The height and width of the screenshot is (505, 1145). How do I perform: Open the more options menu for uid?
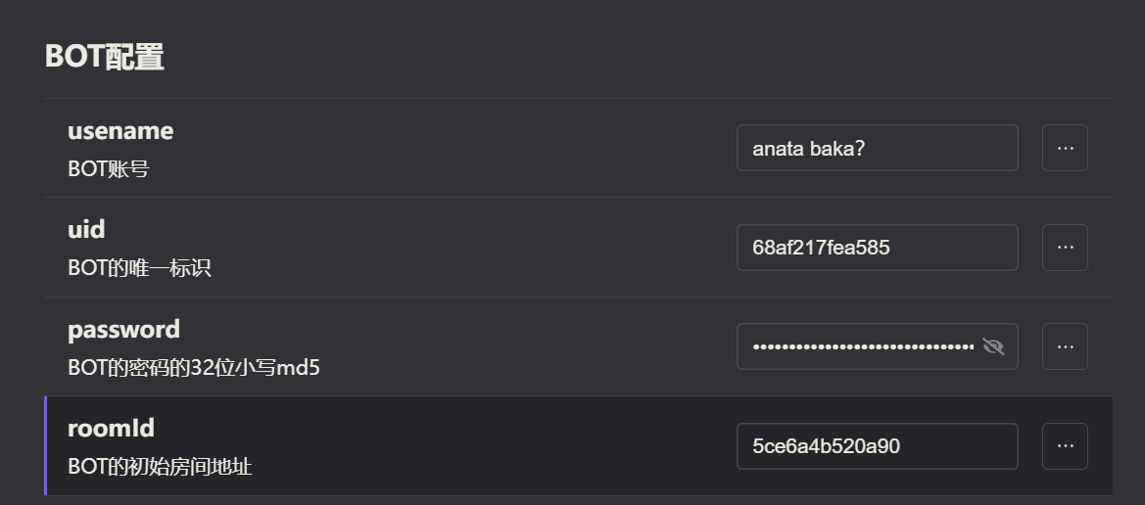(1065, 248)
